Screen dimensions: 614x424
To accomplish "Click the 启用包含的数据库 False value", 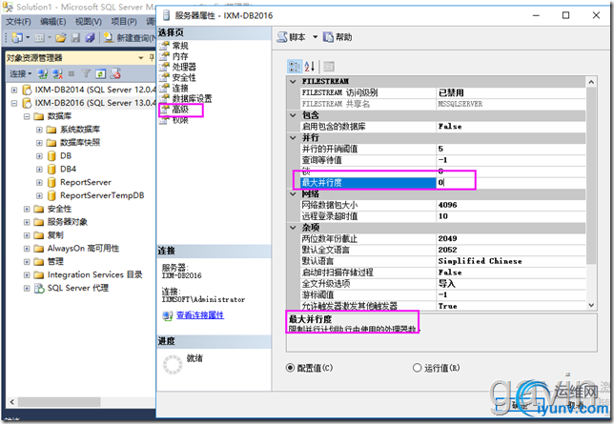I will 511,127.
